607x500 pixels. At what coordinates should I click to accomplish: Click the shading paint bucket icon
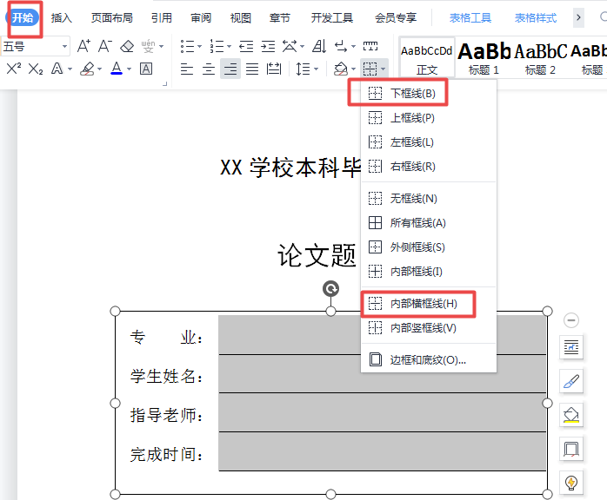341,69
